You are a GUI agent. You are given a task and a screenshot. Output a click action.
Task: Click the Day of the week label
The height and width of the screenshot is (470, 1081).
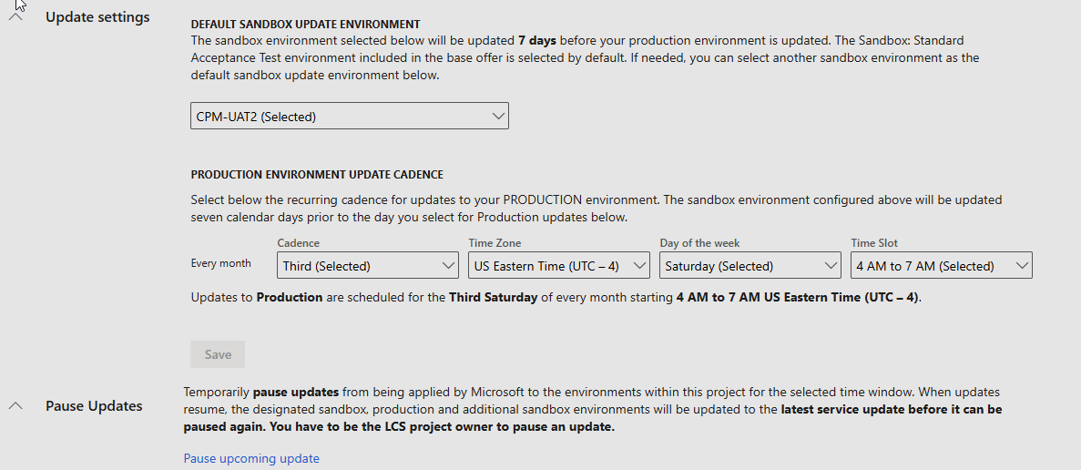pyautogui.click(x=699, y=243)
